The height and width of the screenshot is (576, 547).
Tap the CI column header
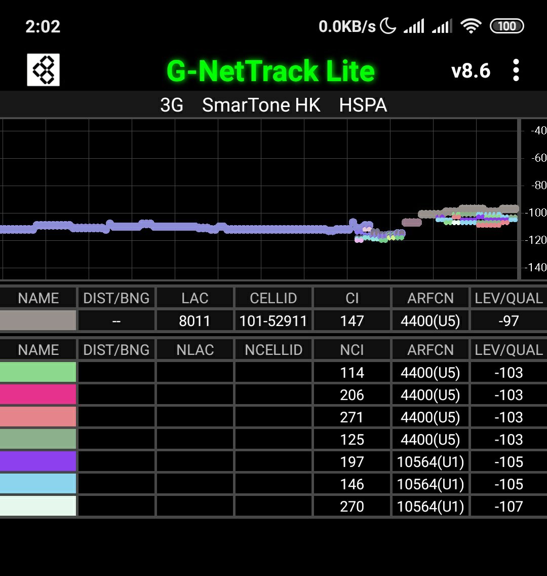click(x=352, y=298)
